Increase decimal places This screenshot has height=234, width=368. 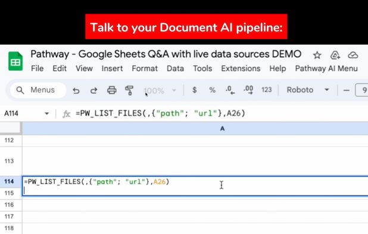248,90
